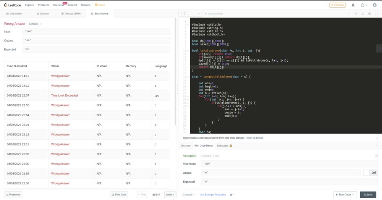Click the Your input field
This screenshot has width=382, height=200.
[290, 164]
